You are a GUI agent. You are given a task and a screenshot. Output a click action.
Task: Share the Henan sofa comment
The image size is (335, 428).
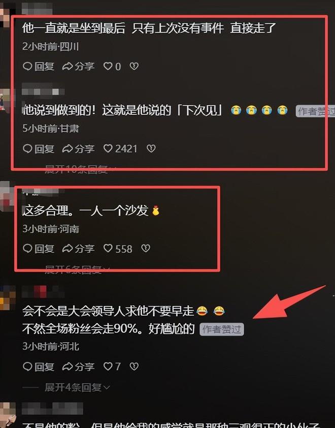pos(79,249)
